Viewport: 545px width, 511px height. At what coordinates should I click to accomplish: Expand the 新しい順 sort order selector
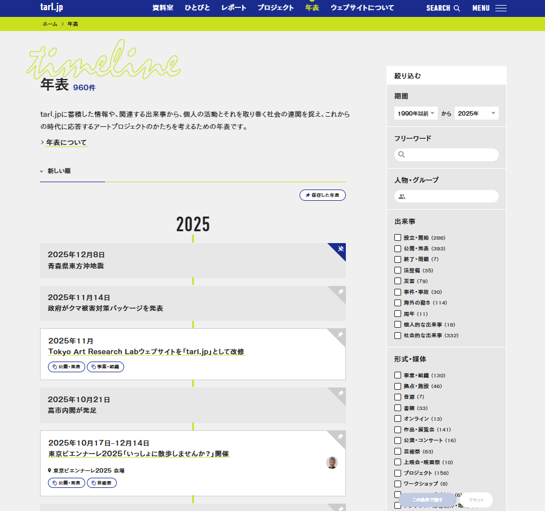[x=55, y=171]
